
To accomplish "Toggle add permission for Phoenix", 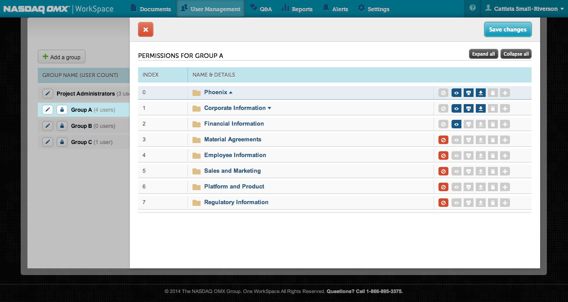I will 505,93.
